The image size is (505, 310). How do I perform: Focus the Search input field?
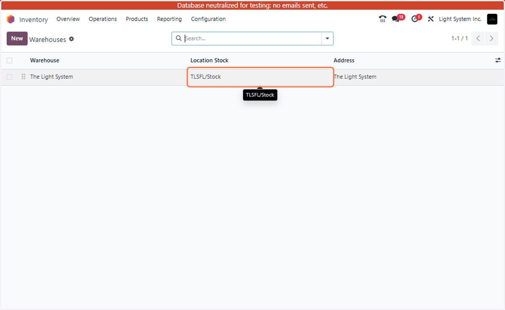coord(252,38)
